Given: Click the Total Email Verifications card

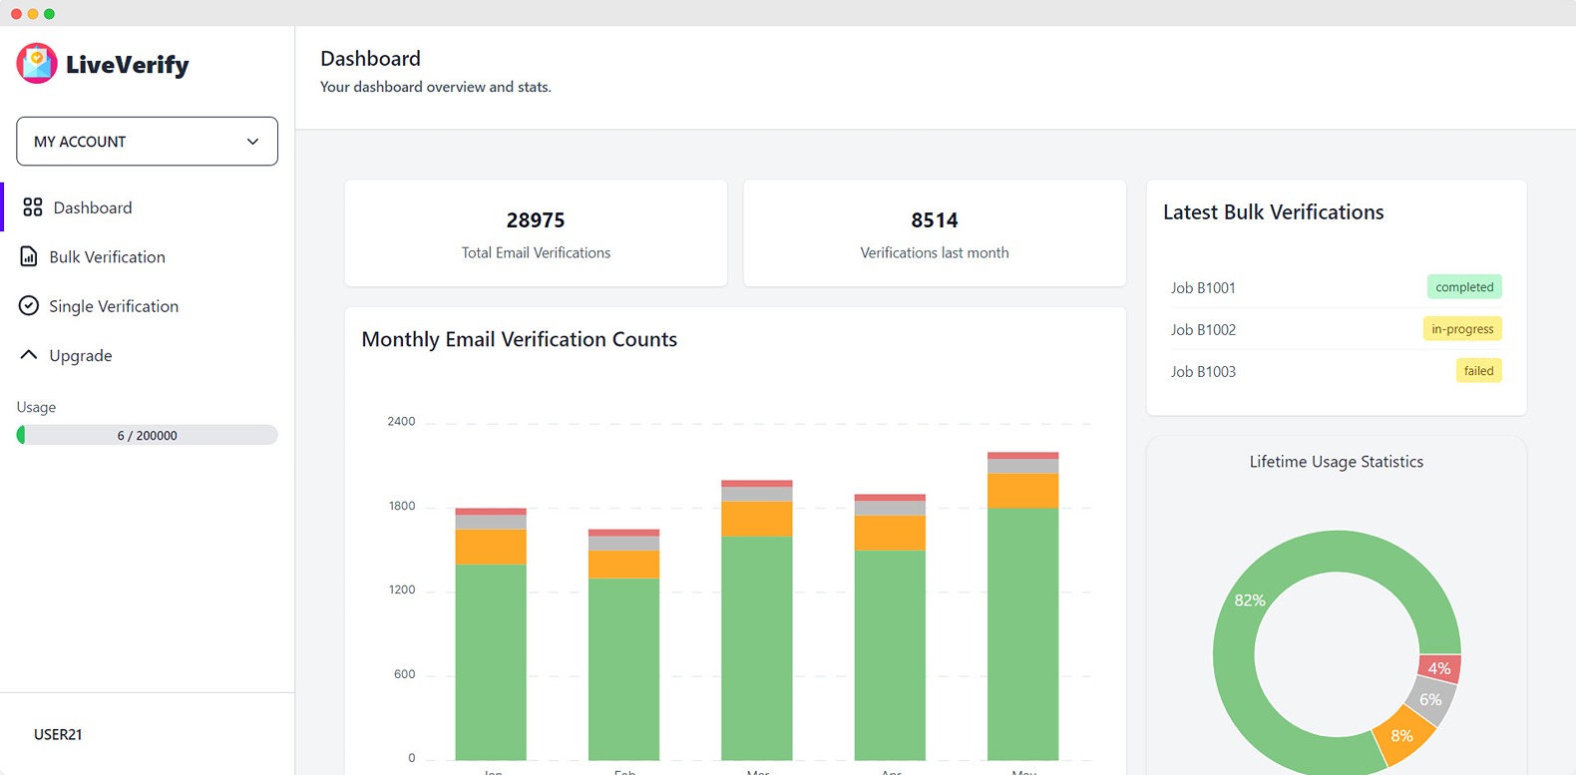Looking at the screenshot, I should tap(536, 234).
